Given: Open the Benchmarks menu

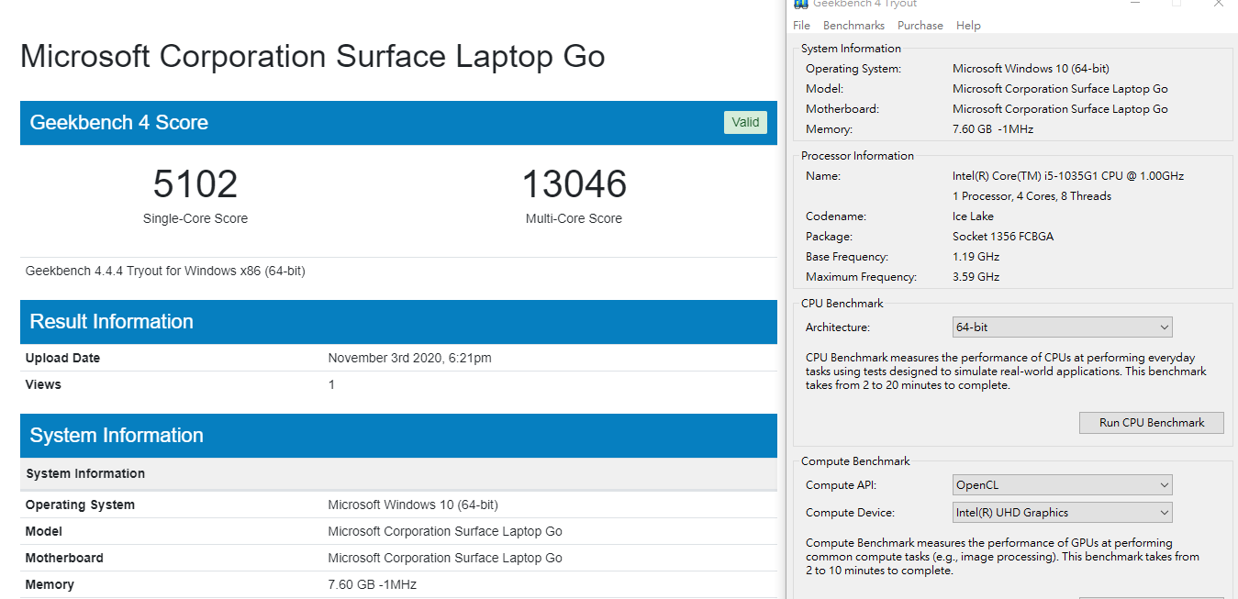Looking at the screenshot, I should (853, 26).
